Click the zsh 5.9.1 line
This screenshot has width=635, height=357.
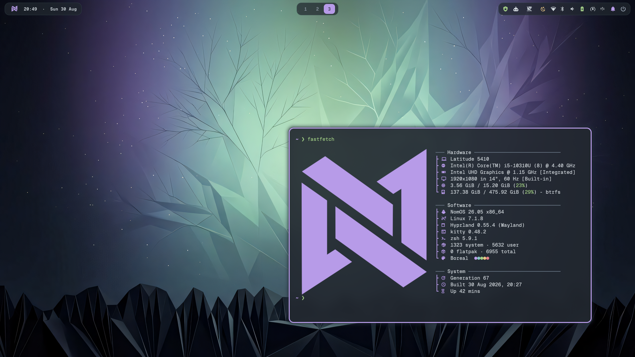tap(463, 238)
